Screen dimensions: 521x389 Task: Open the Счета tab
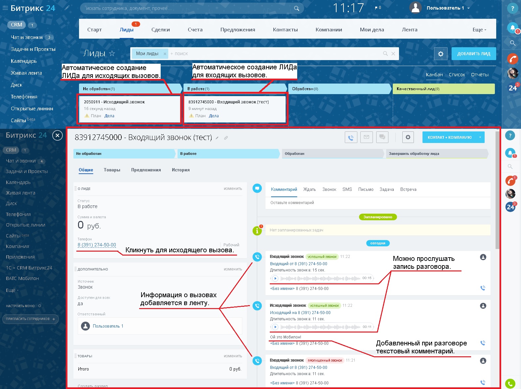point(195,30)
